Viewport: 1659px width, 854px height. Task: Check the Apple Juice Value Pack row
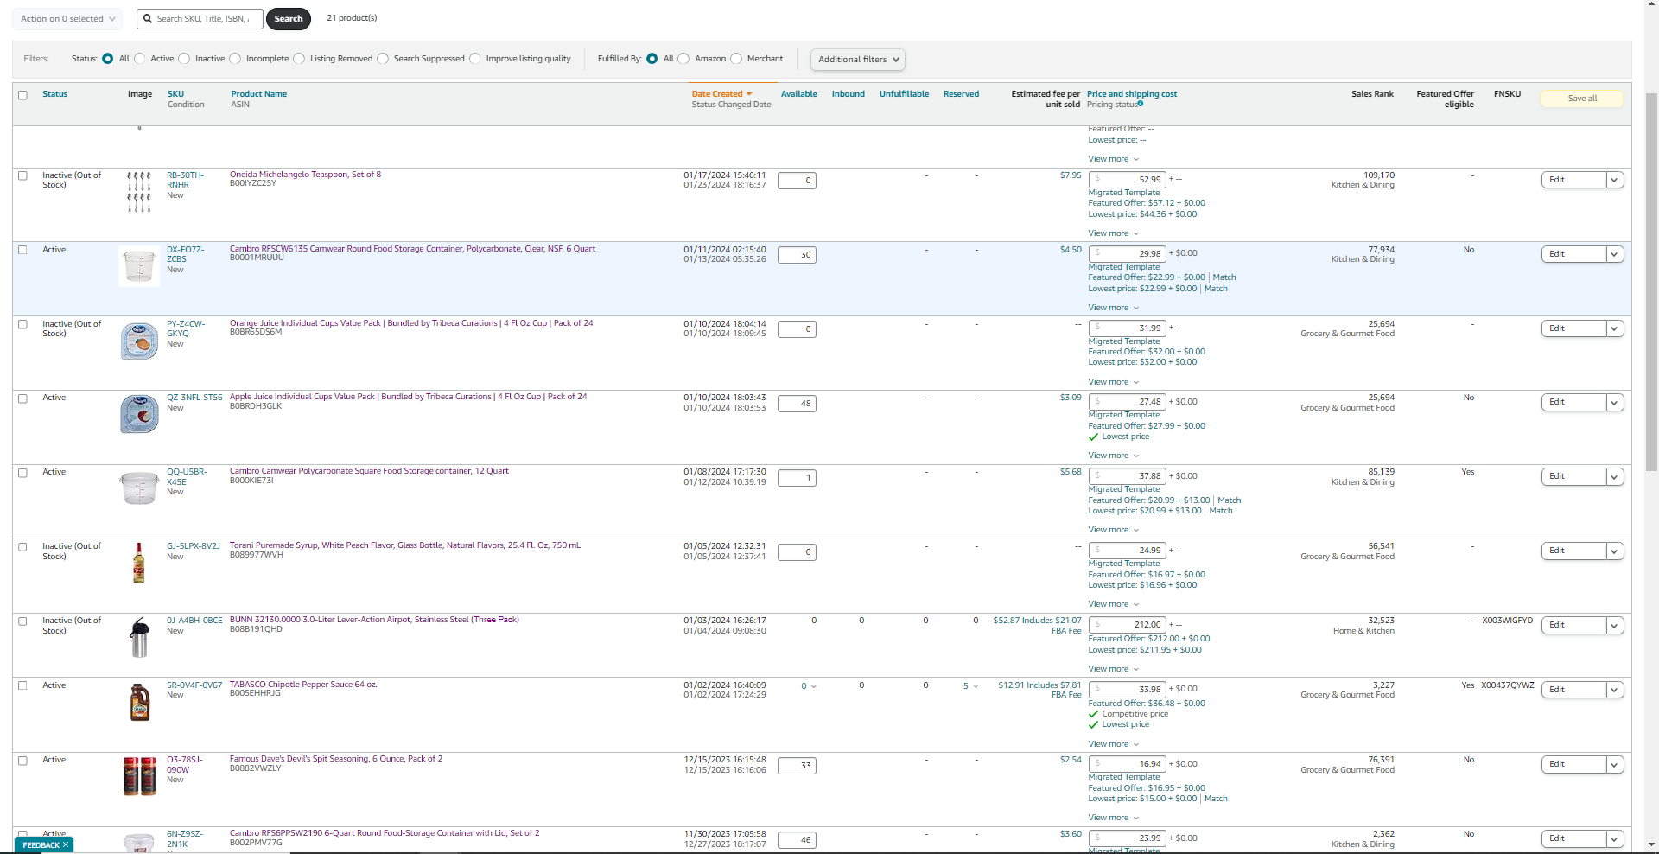click(x=22, y=398)
